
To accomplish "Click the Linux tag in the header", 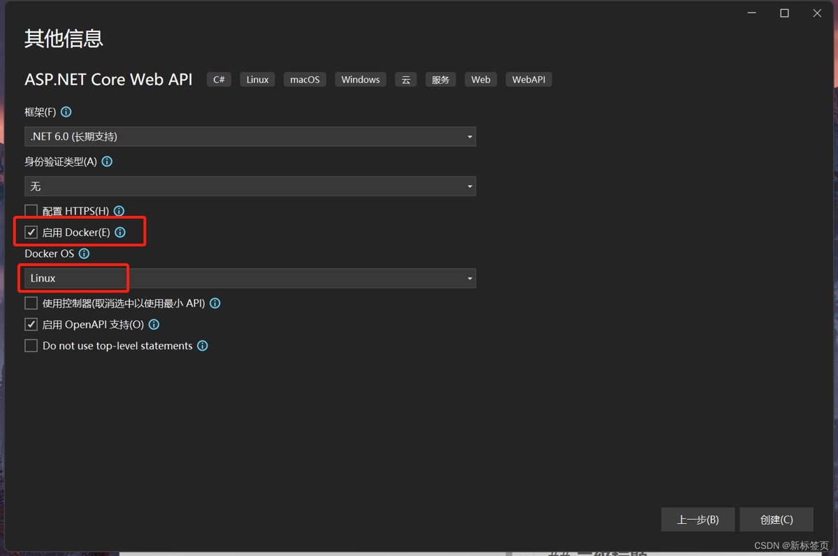I will (258, 80).
